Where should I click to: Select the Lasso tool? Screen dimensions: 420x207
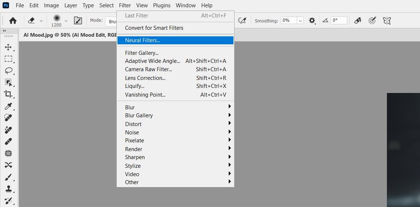8,70
